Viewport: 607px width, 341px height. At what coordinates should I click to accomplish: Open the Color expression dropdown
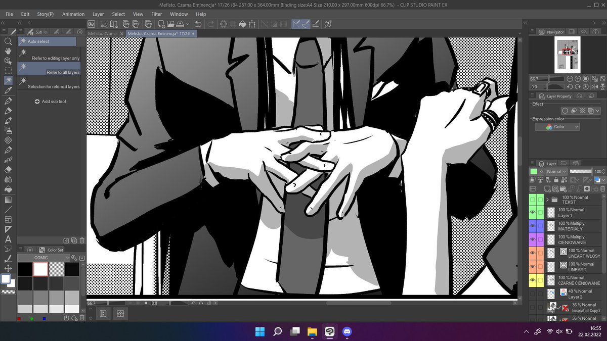coord(557,126)
